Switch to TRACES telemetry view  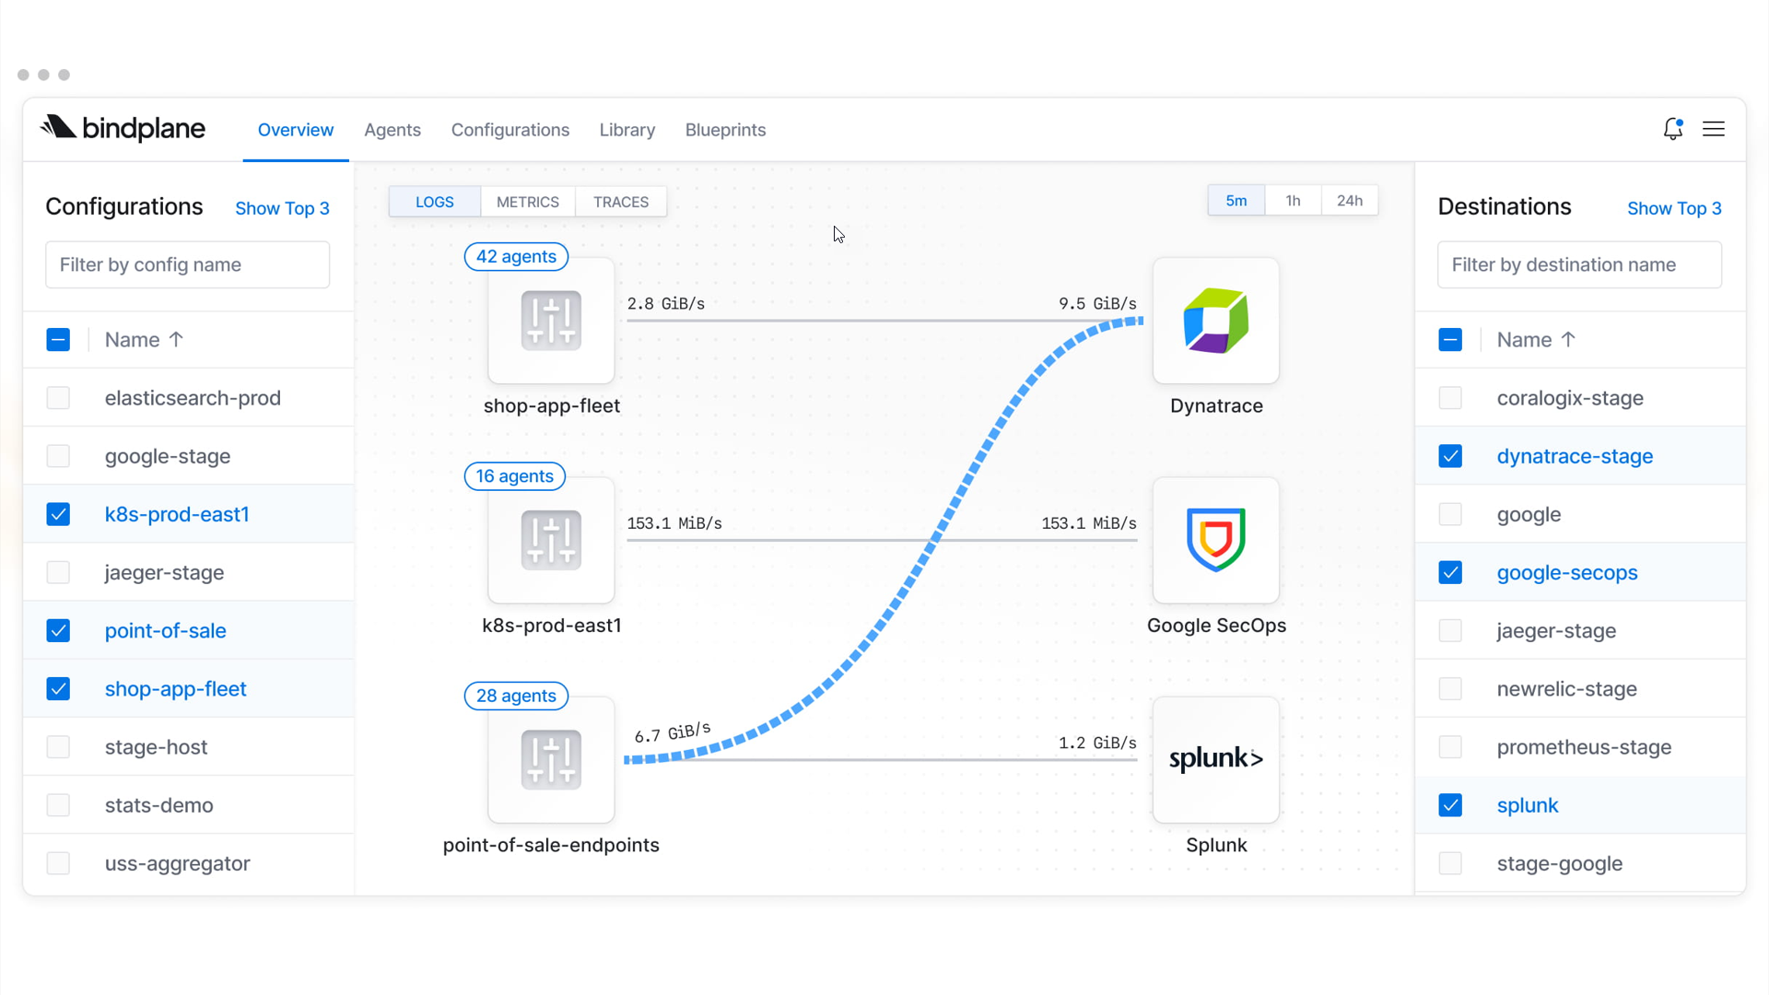click(621, 202)
